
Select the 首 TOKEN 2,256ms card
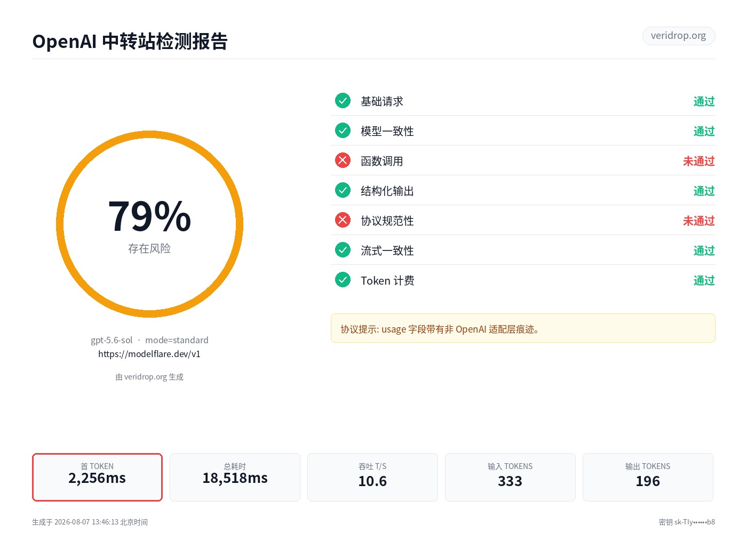[x=97, y=477]
